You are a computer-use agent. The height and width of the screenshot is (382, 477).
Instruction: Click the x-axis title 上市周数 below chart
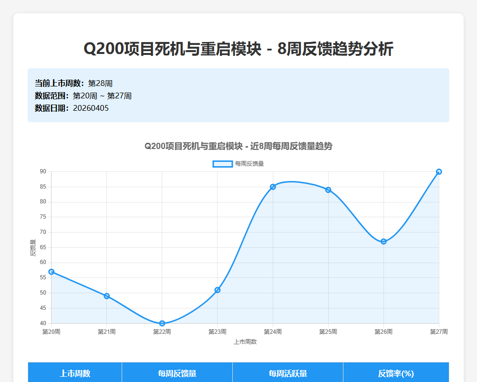[x=245, y=342]
